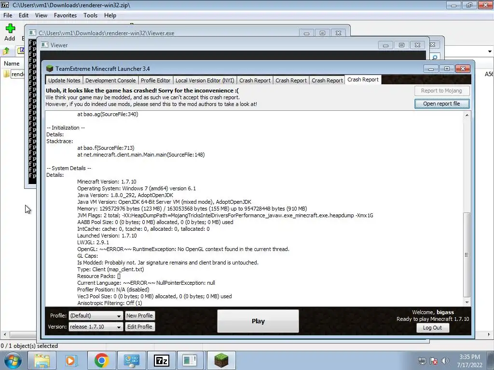Viewport: 494px width, 370px height.
Task: Click the '-- System Details --' heading
Action: pyautogui.click(x=69, y=168)
